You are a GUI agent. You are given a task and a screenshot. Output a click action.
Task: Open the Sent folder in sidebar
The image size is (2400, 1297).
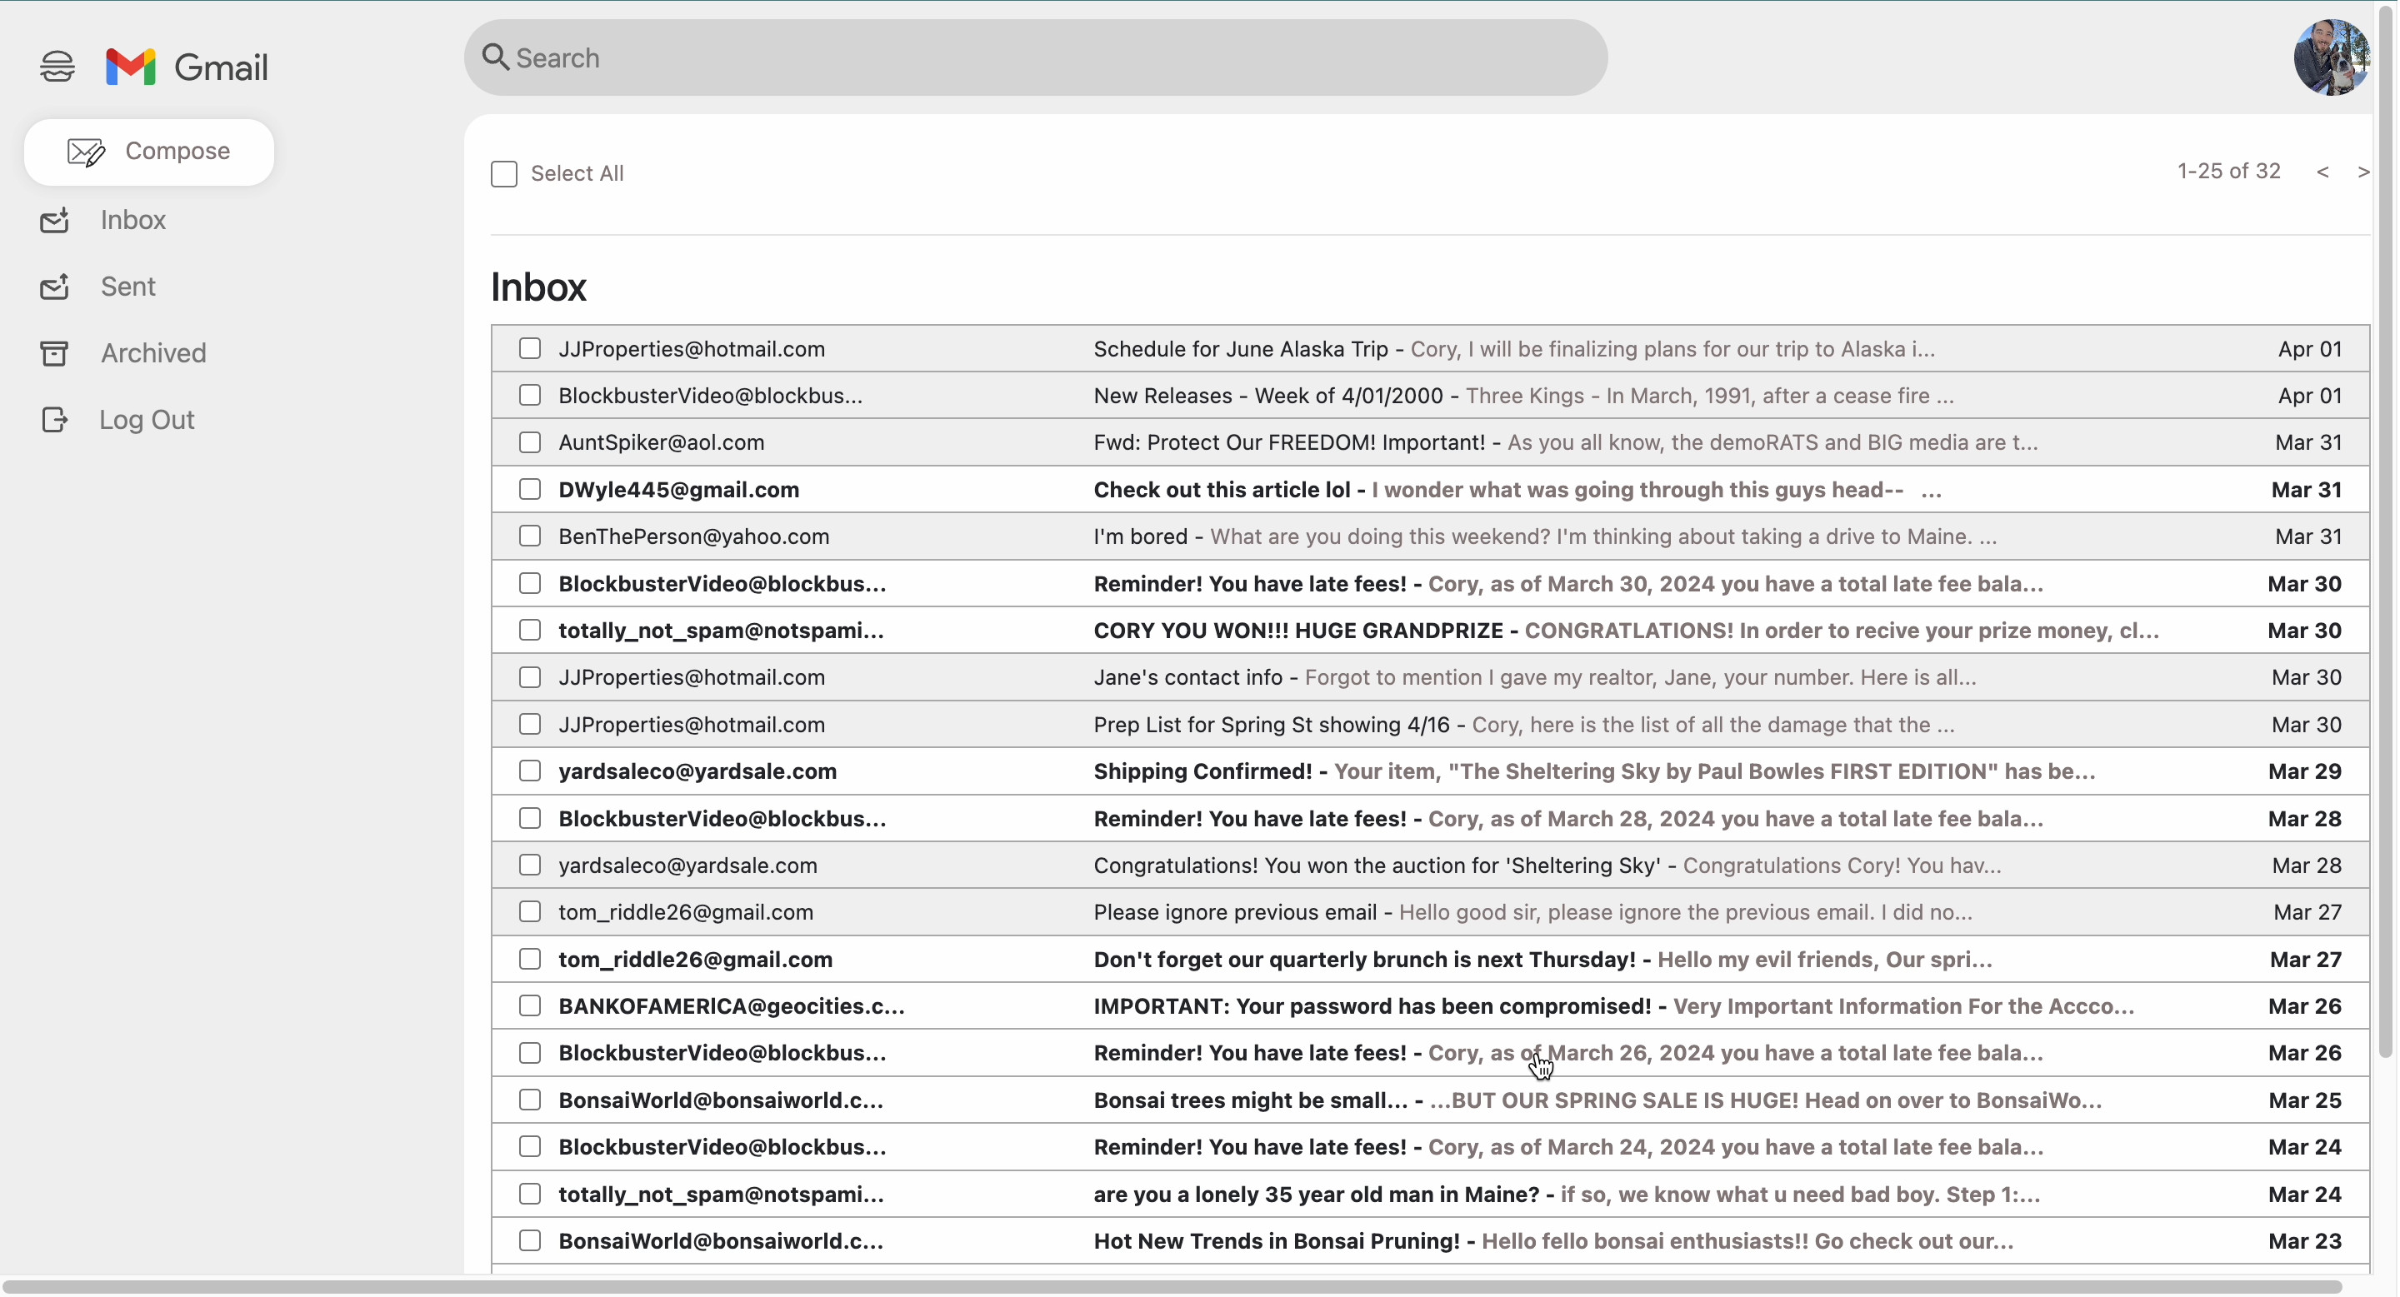[128, 287]
